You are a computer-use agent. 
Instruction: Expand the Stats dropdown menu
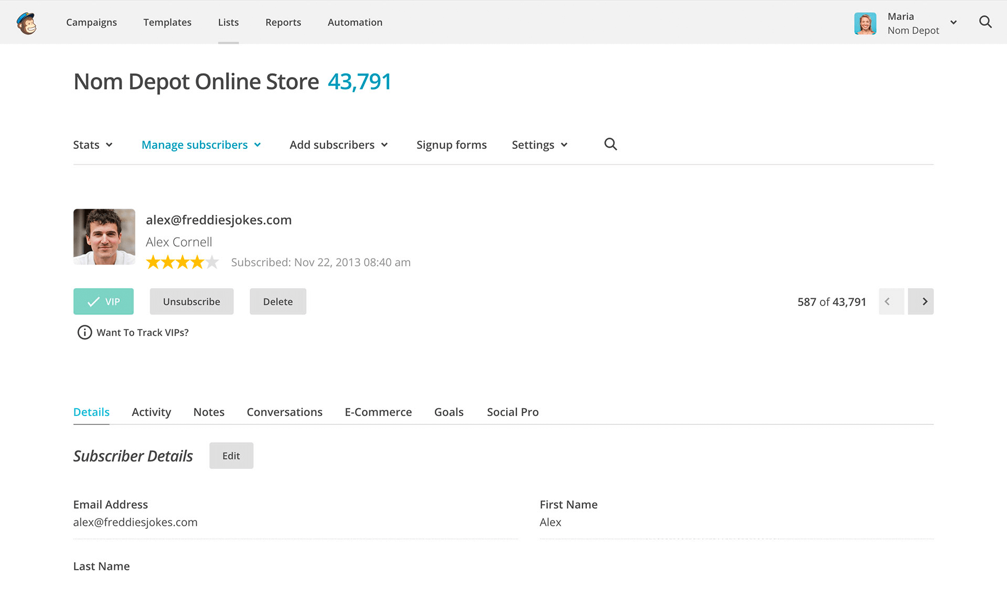[x=93, y=144]
